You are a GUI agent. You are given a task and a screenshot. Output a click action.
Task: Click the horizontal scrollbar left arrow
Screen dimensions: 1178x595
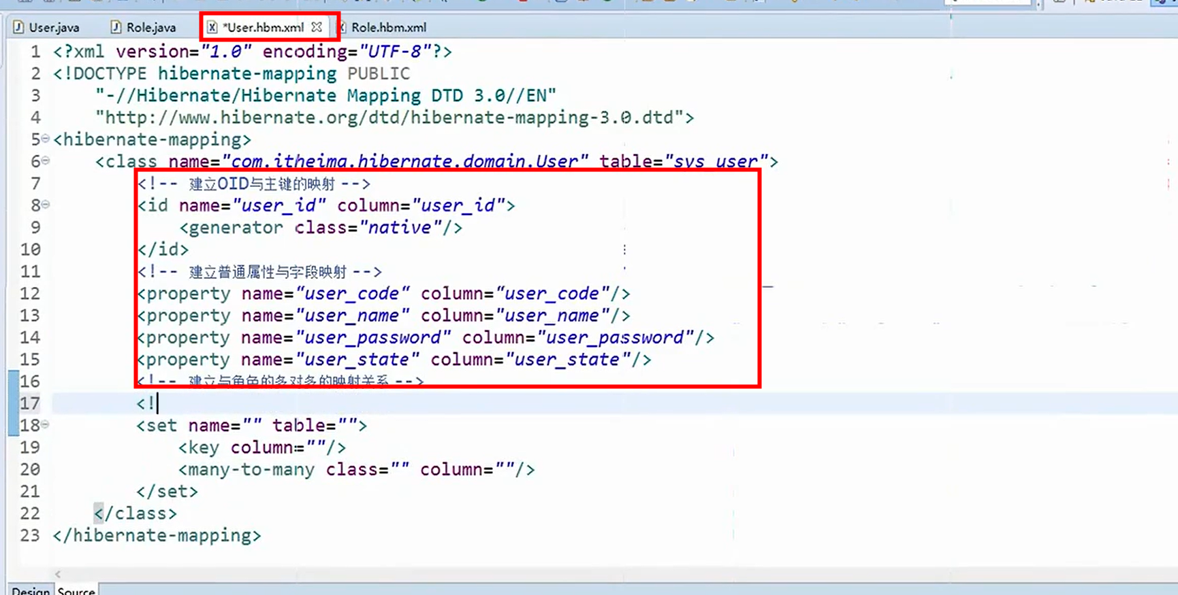(58, 574)
